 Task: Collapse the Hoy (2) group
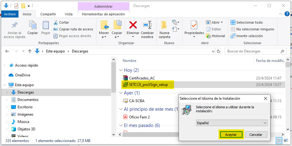[120, 70]
